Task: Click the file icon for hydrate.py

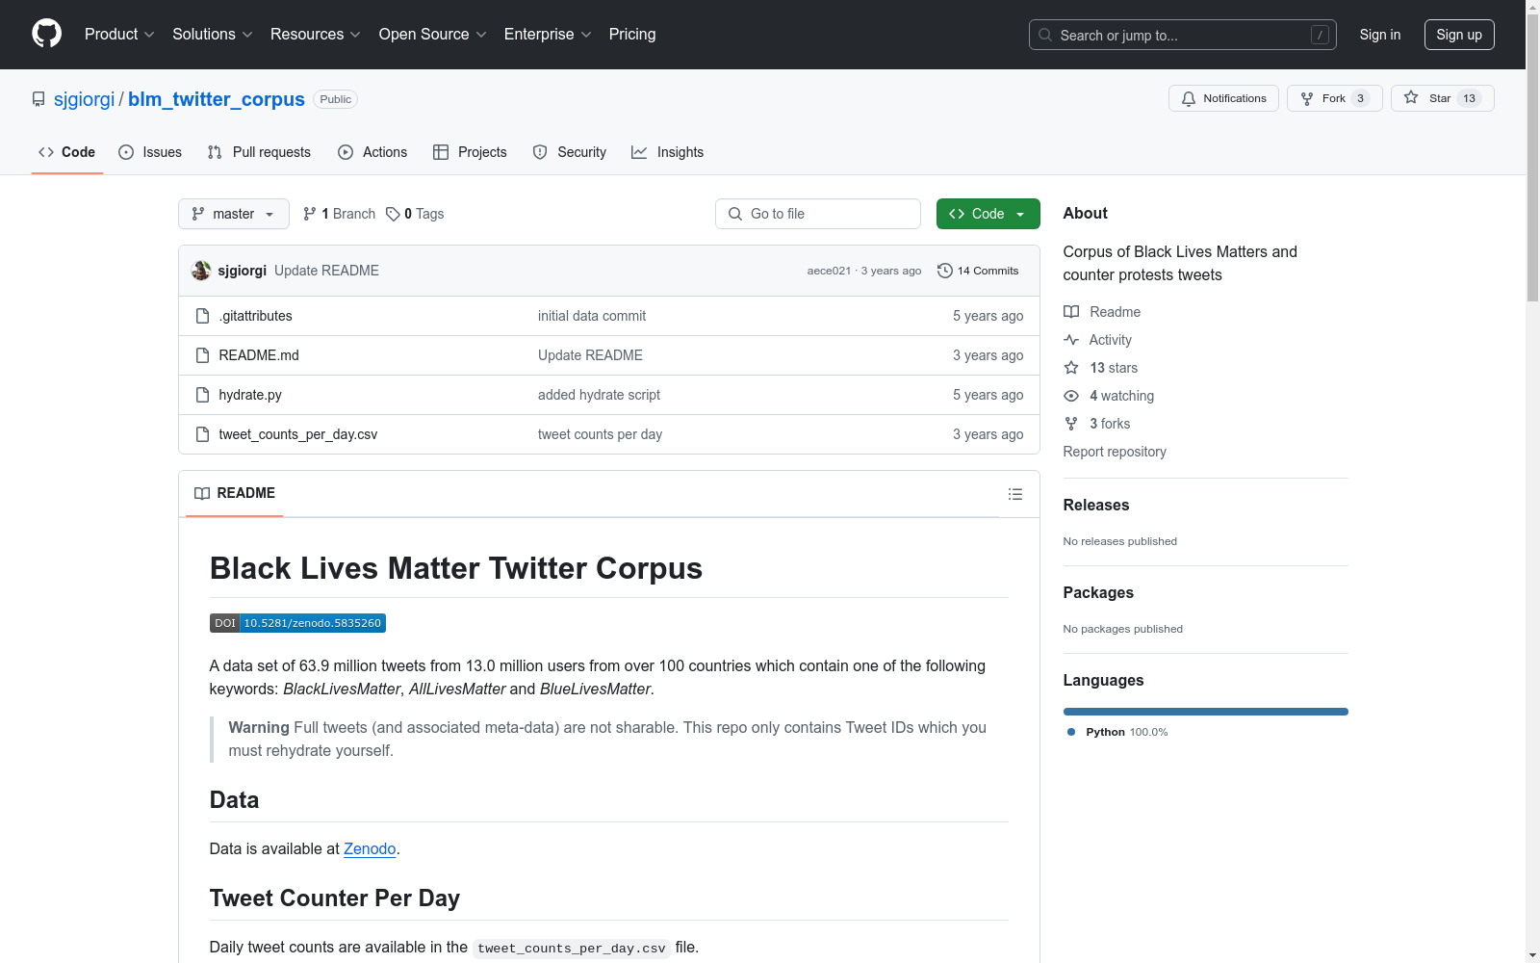Action: (x=202, y=395)
